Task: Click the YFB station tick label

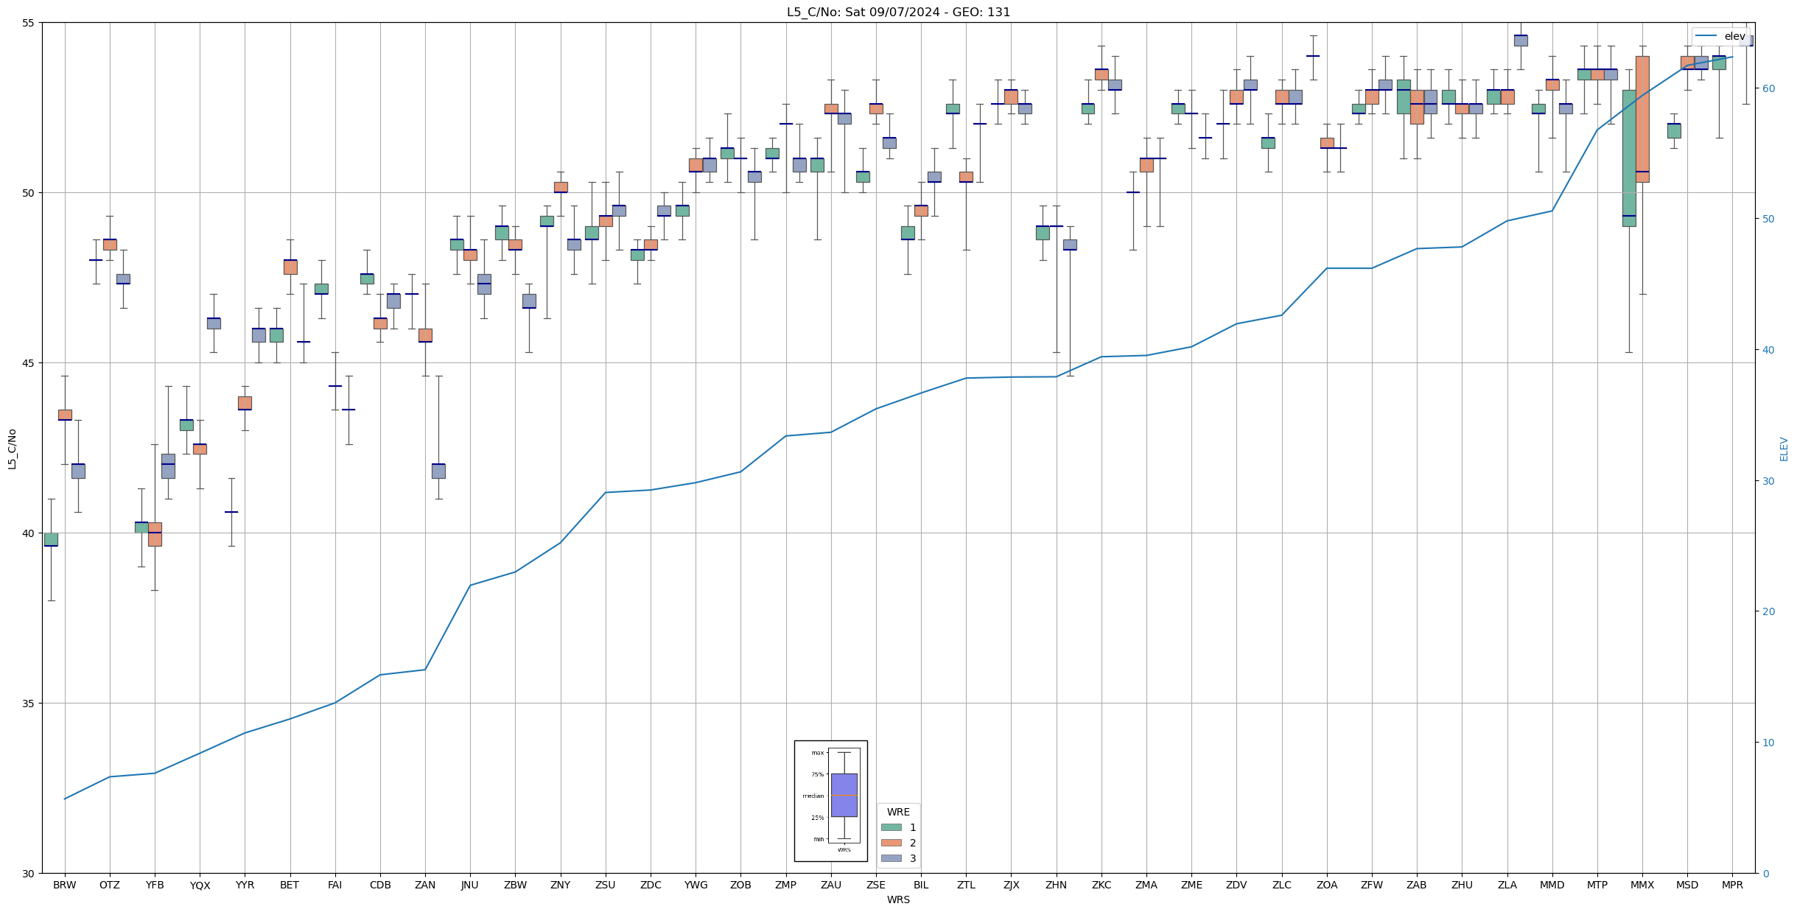Action: [x=155, y=885]
